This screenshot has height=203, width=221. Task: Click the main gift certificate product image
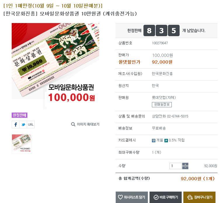point(55,66)
